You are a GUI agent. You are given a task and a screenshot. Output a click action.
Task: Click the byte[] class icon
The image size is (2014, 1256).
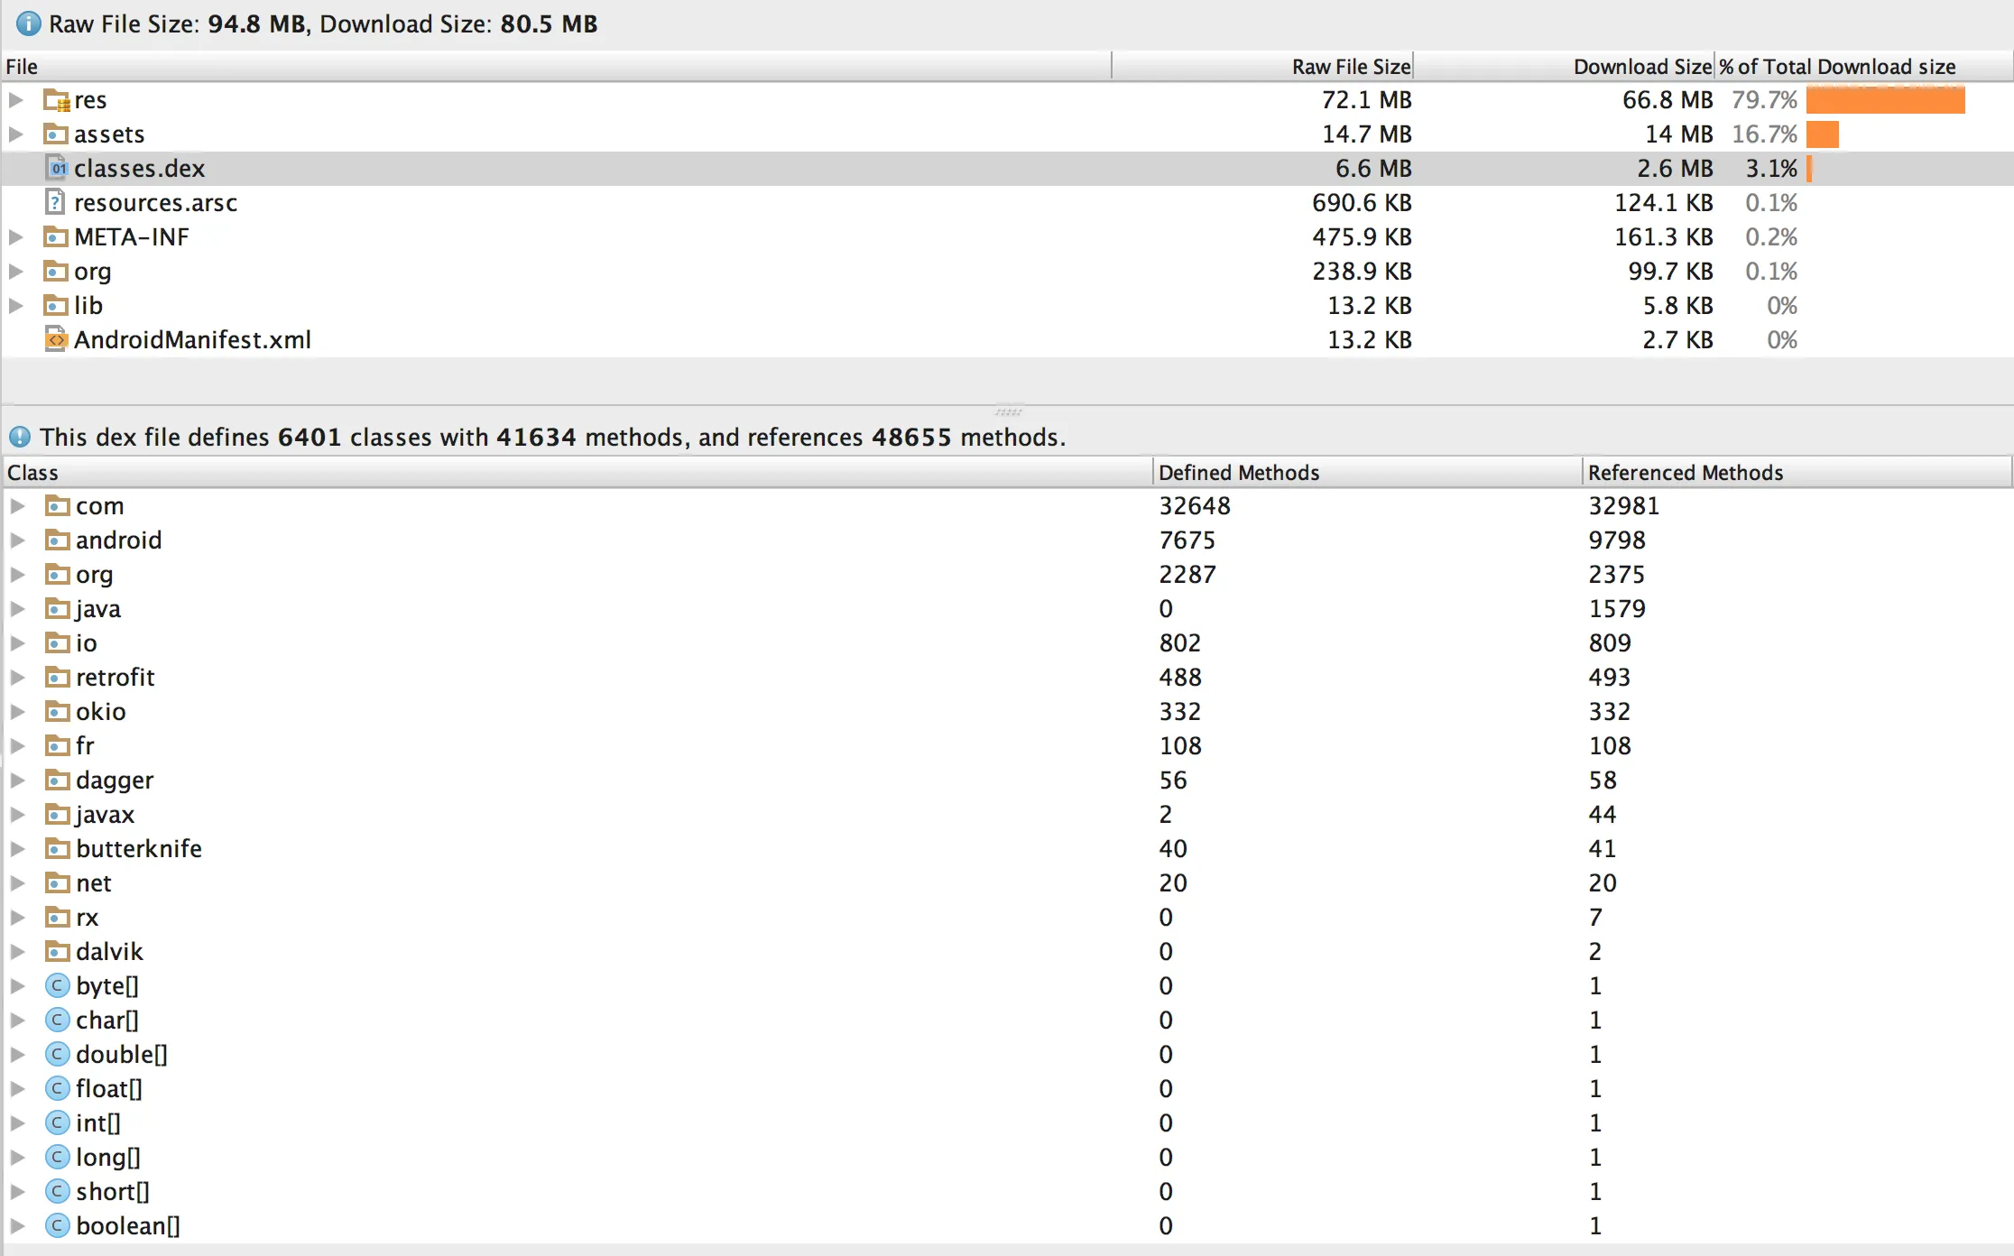point(57,986)
